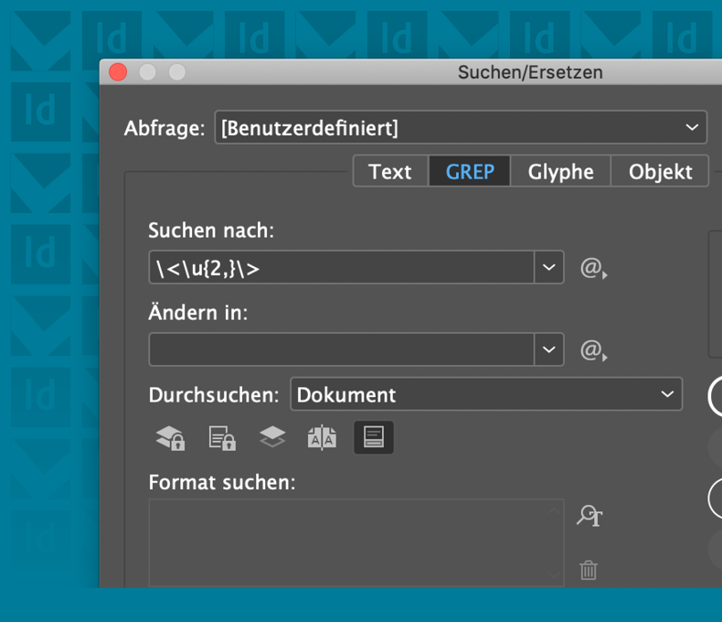The height and width of the screenshot is (622, 722).
Task: Switch to the Glyphe tab
Action: (560, 171)
